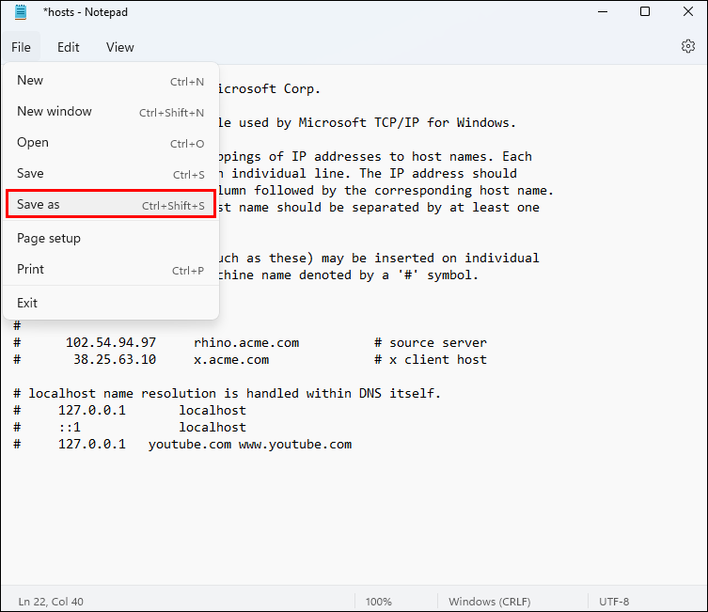Click Open in the File menu
708x612 pixels.
pyautogui.click(x=111, y=143)
